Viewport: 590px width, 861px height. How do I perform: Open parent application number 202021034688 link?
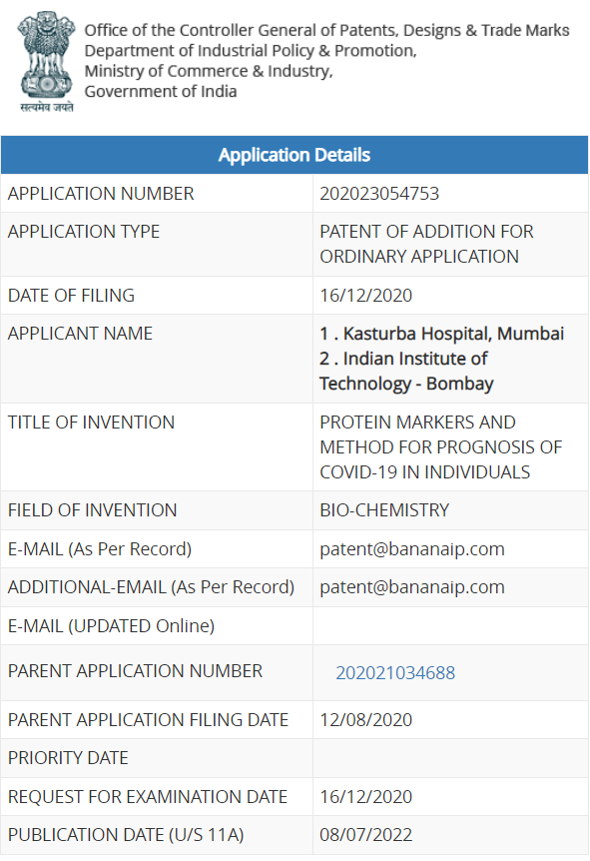pos(395,672)
